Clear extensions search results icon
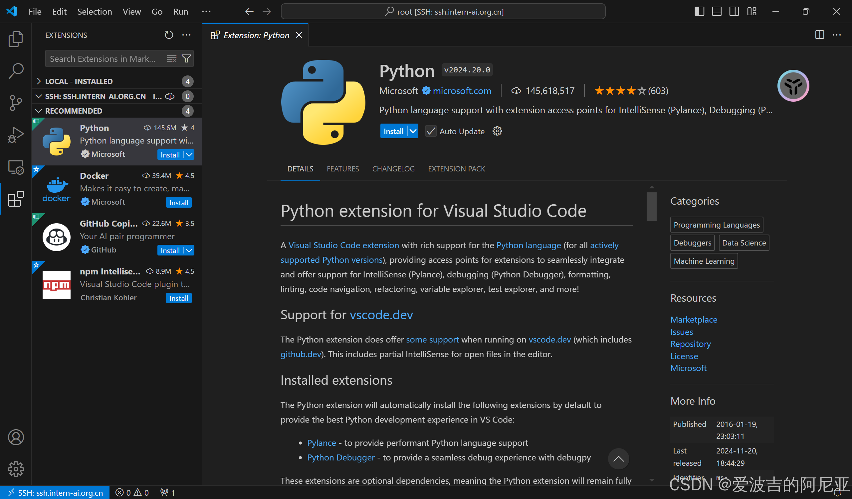Screen dimensions: 852x499 coord(171,59)
